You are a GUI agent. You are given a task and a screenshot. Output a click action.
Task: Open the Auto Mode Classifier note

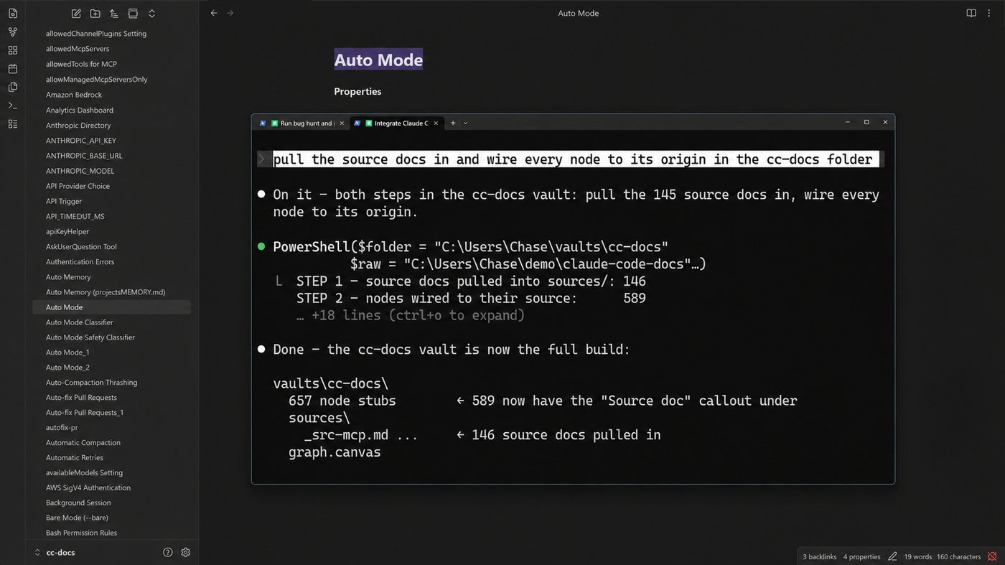point(80,322)
